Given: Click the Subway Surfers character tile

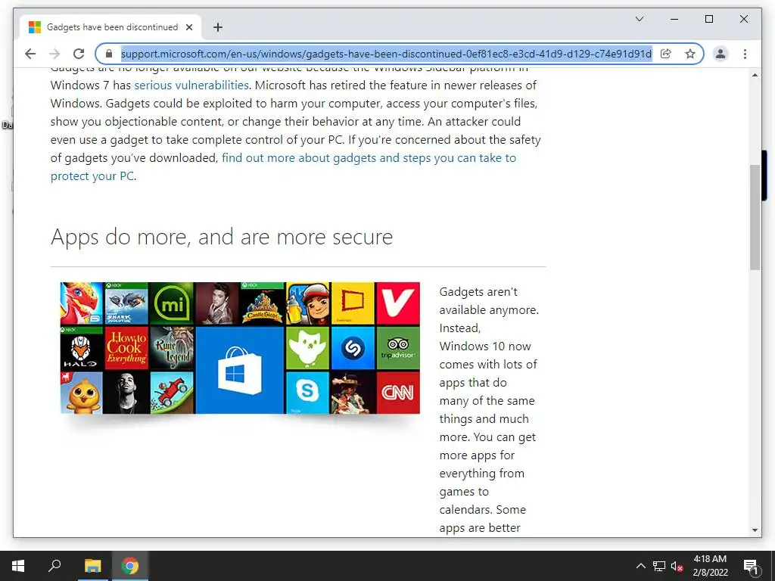Looking at the screenshot, I should click(x=307, y=303).
